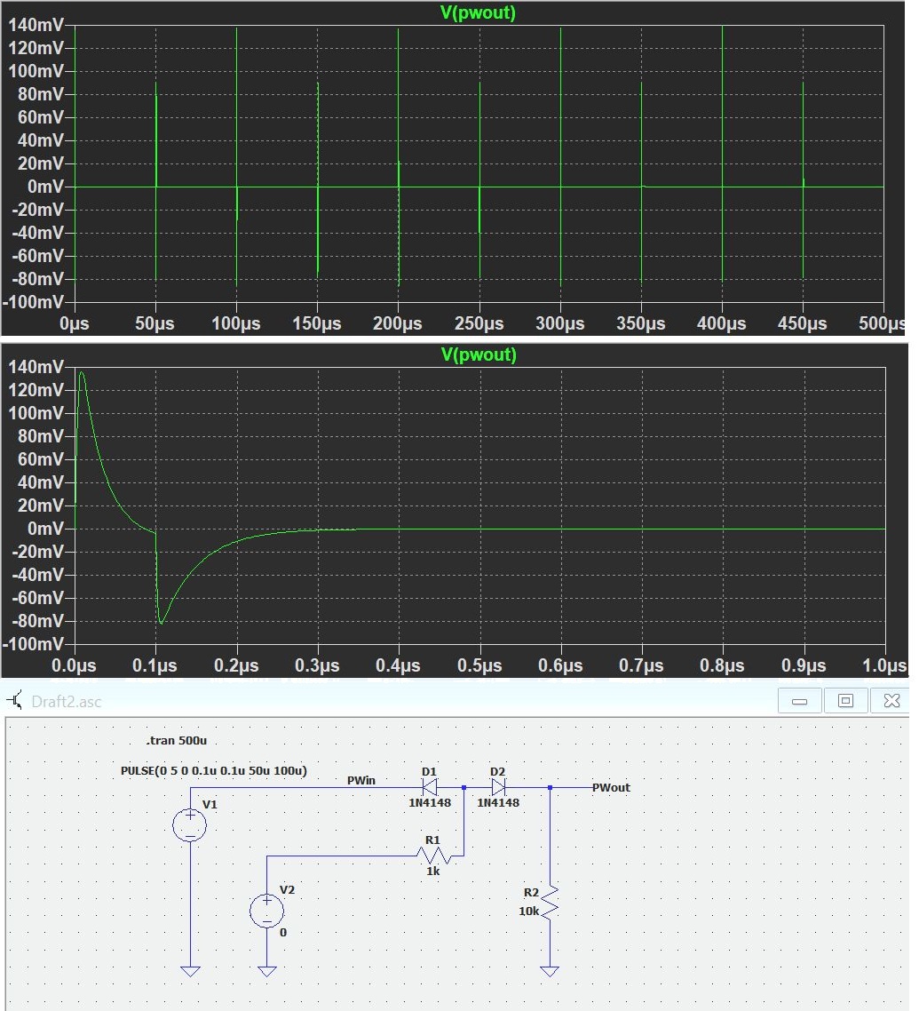Click the V(pwout) trace label in the top plot

pos(478,12)
